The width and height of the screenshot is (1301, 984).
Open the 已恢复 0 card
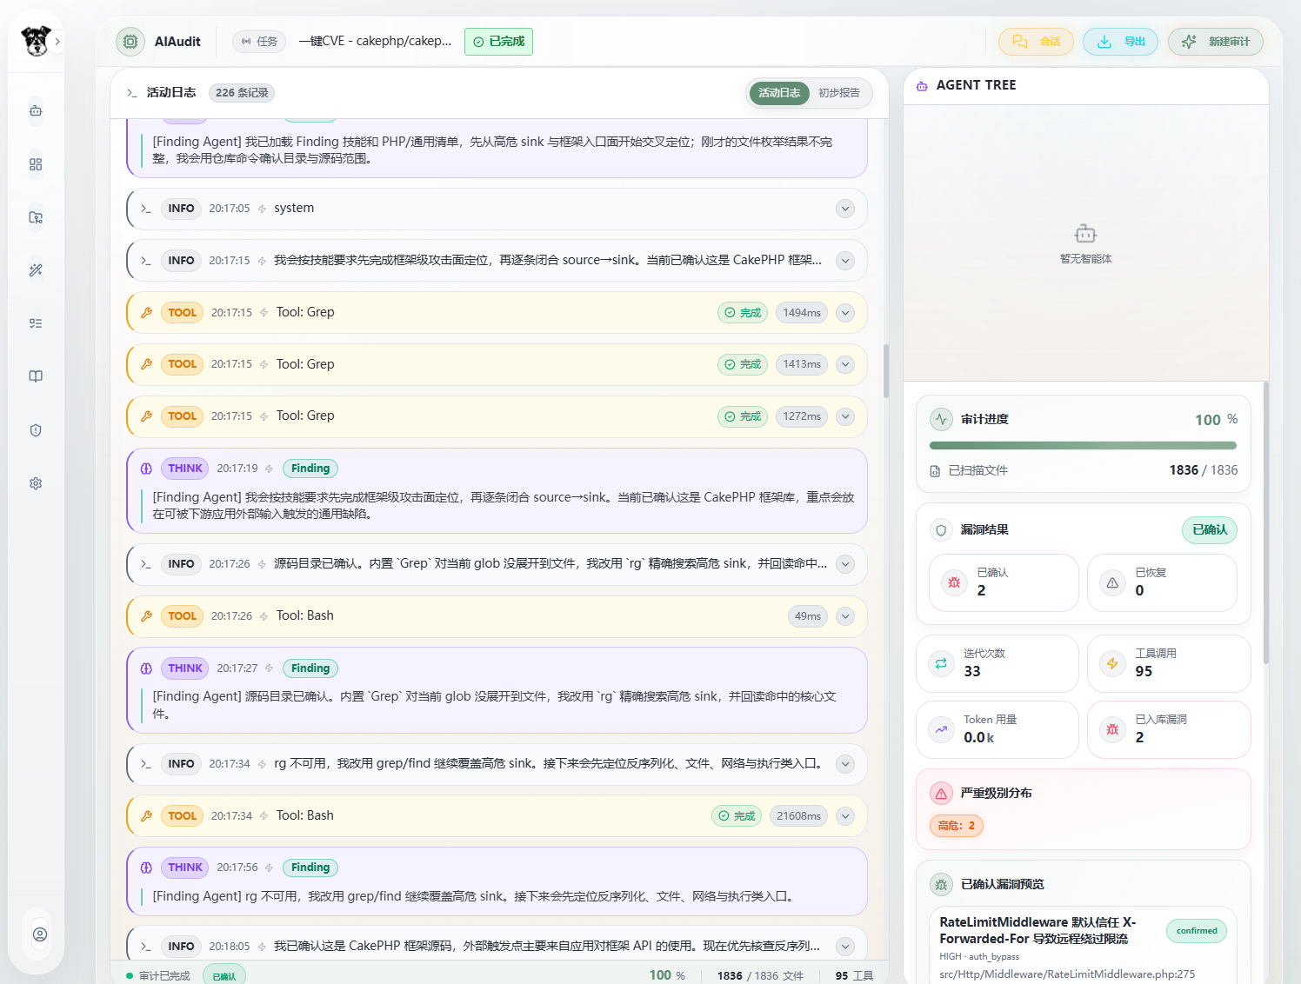tap(1162, 582)
